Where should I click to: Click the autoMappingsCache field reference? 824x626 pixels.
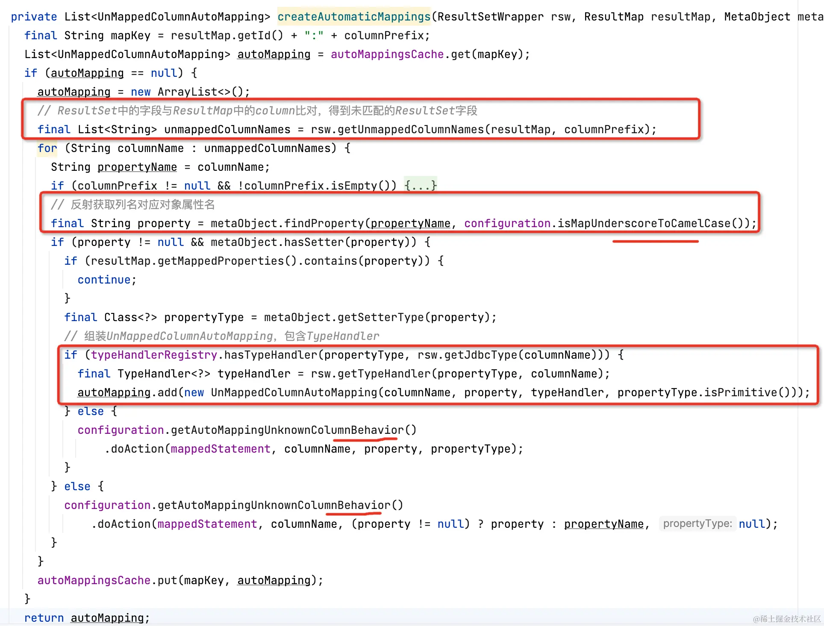[387, 54]
